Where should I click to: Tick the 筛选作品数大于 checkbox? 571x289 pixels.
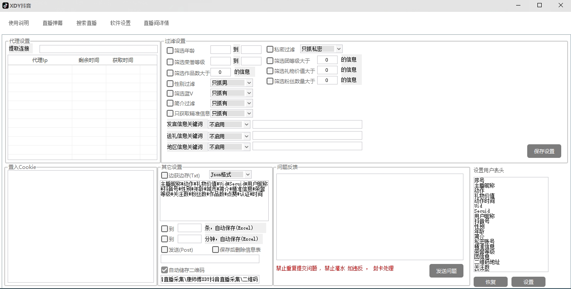coord(170,73)
